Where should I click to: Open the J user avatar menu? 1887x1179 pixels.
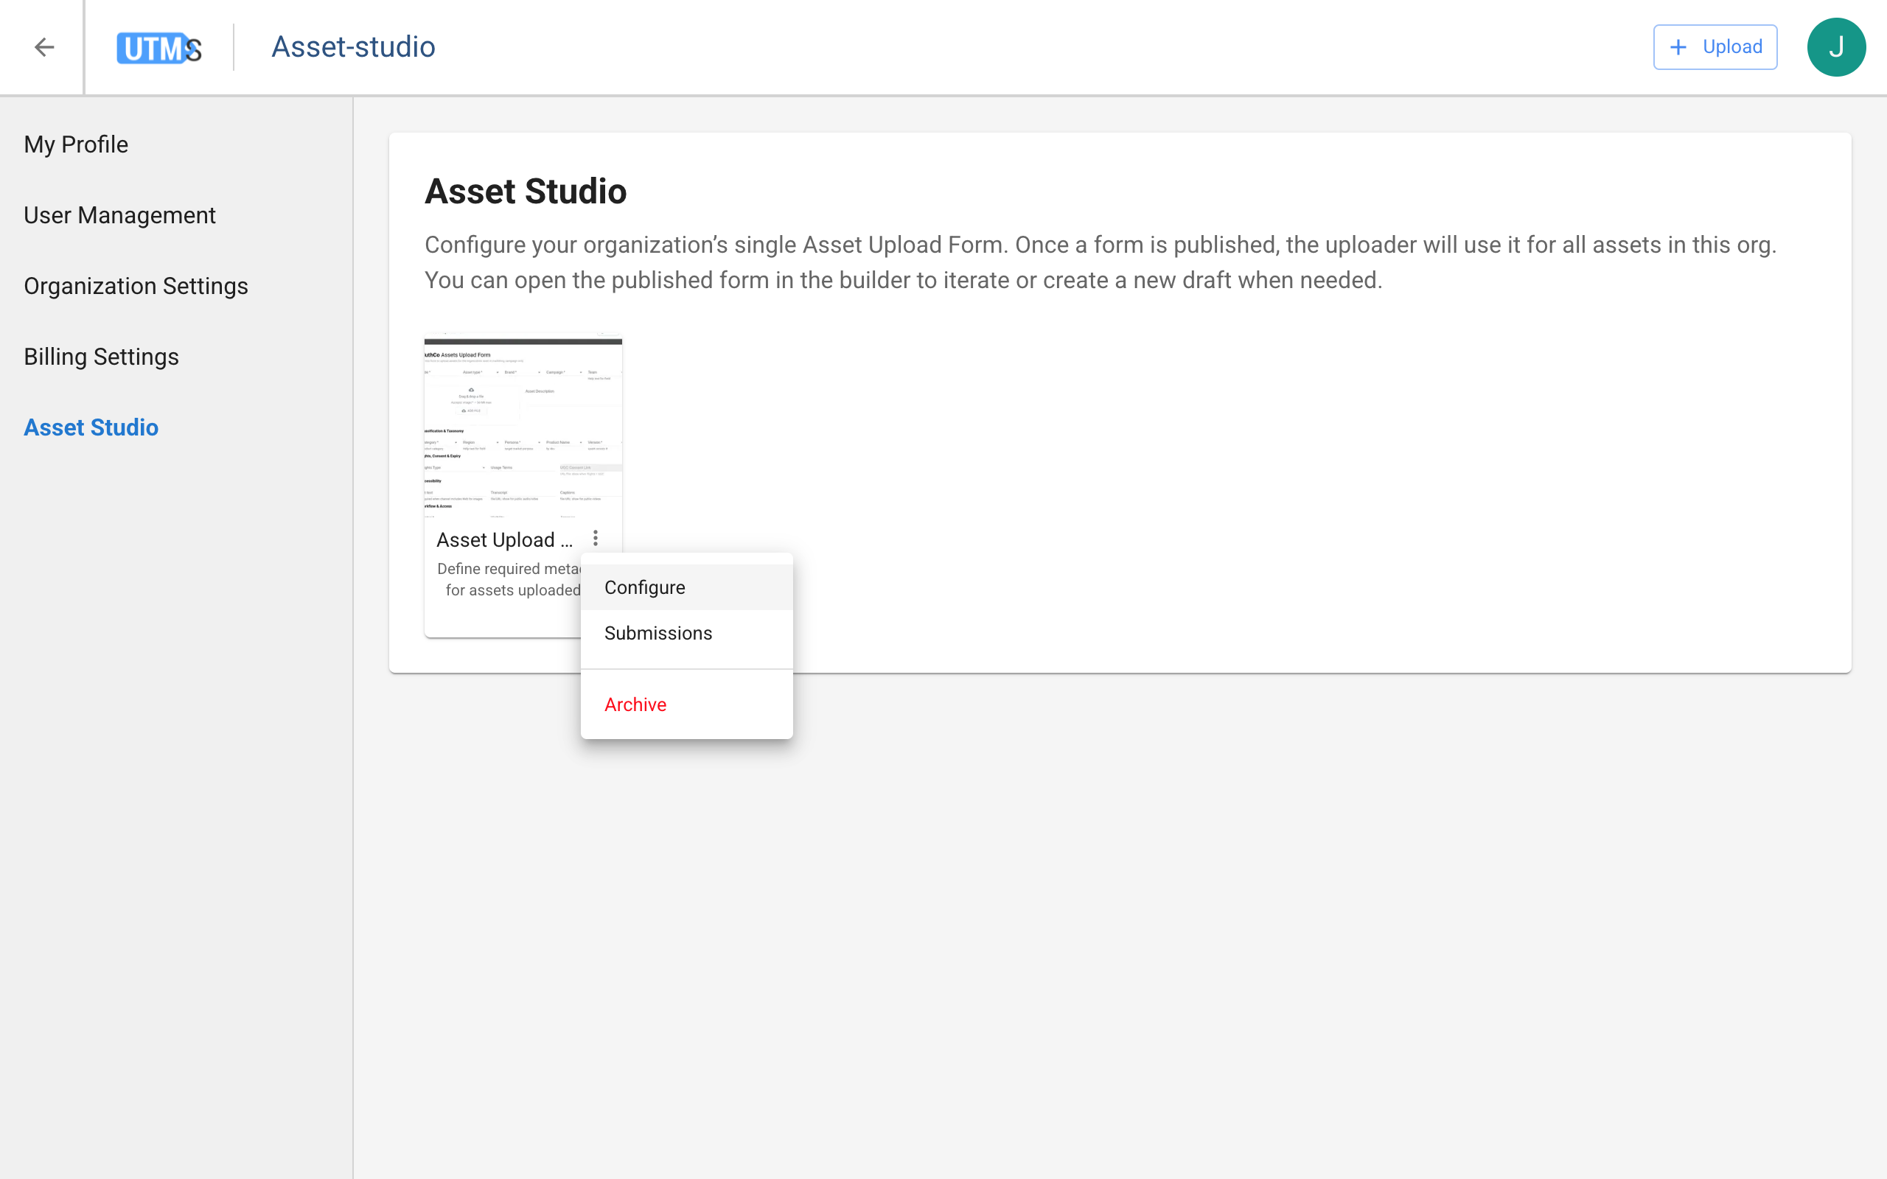(1835, 48)
